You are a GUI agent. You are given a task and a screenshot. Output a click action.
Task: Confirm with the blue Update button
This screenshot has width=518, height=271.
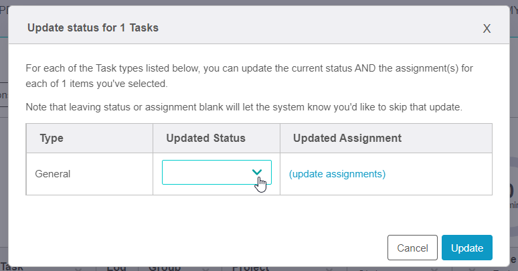point(466,248)
